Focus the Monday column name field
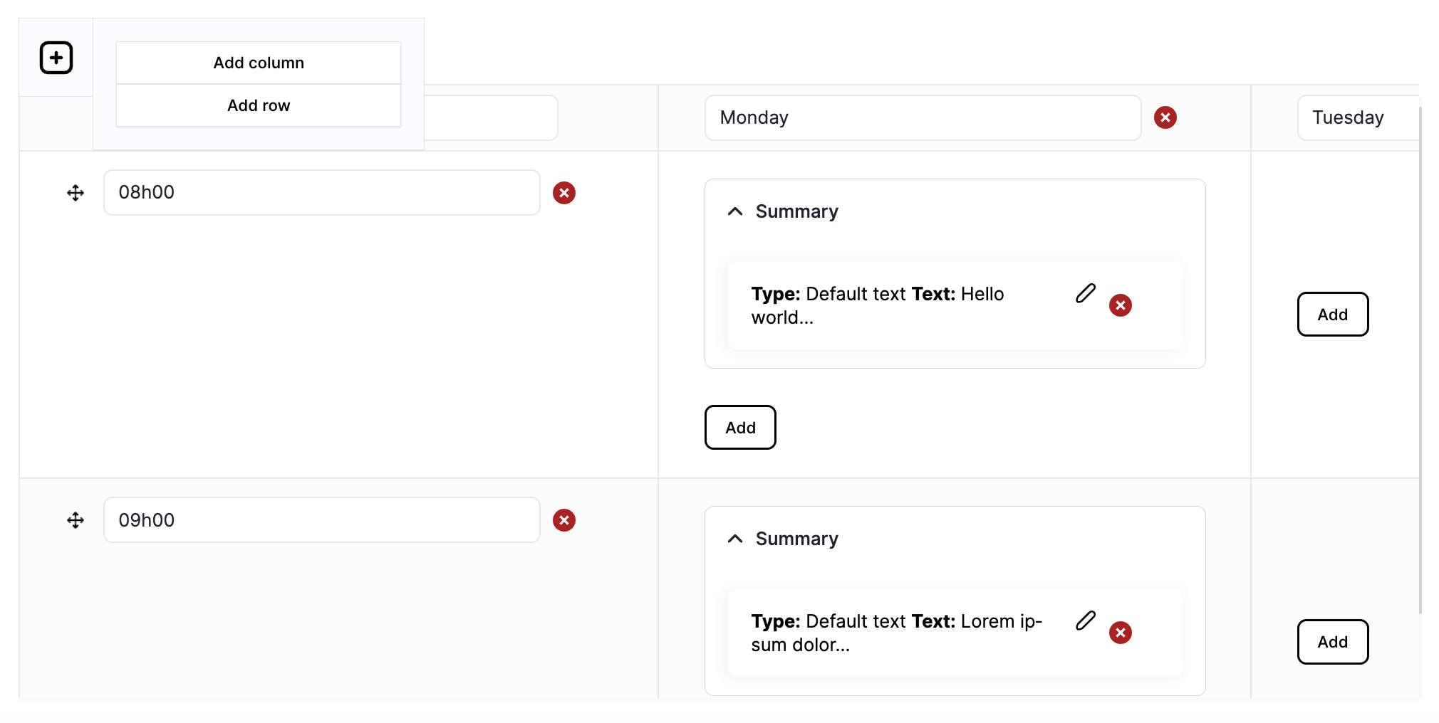 (x=923, y=117)
